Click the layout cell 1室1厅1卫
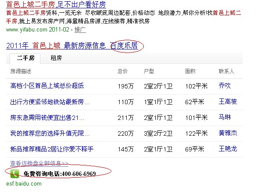Screen dimensions: 257x193 pyautogui.click(x=158, y=102)
